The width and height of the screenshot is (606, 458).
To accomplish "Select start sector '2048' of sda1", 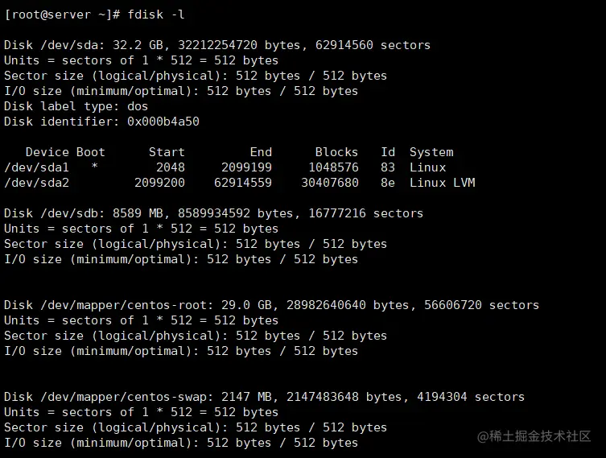I will click(x=171, y=167).
